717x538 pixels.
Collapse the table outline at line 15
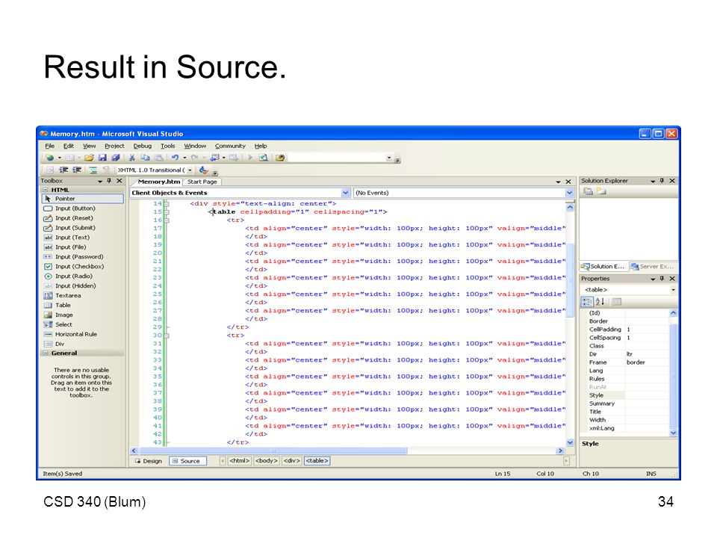[167, 212]
